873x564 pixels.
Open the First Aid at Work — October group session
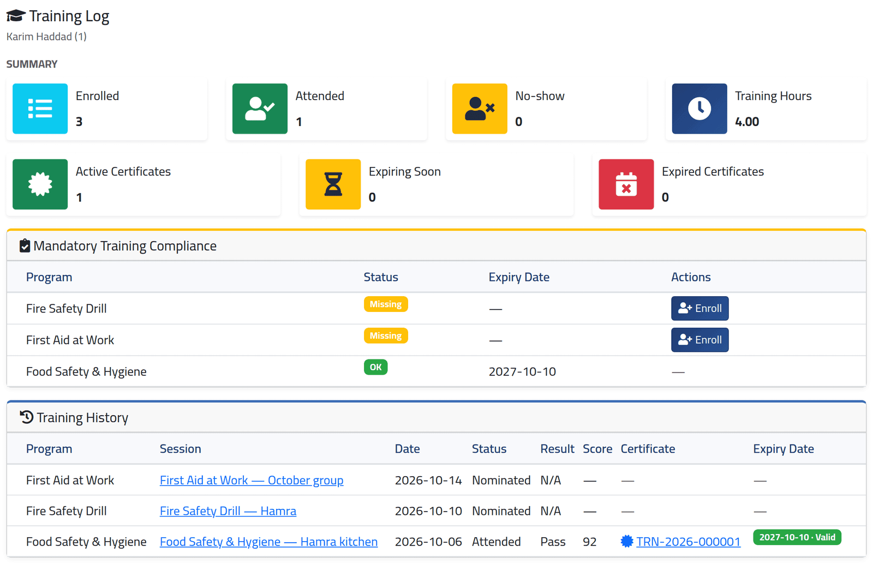tap(252, 480)
